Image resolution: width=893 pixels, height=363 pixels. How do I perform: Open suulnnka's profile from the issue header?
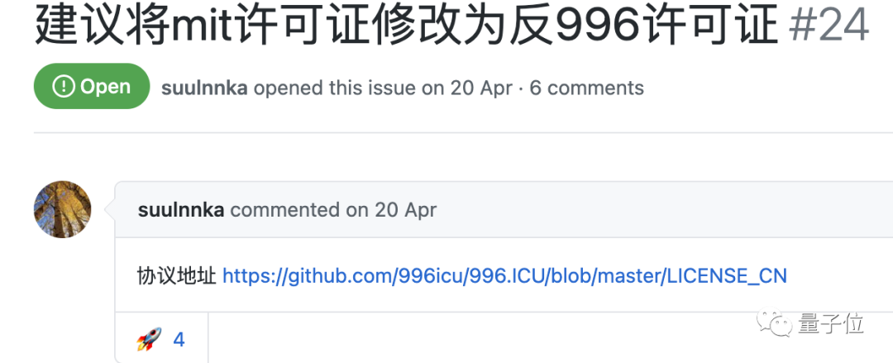205,88
